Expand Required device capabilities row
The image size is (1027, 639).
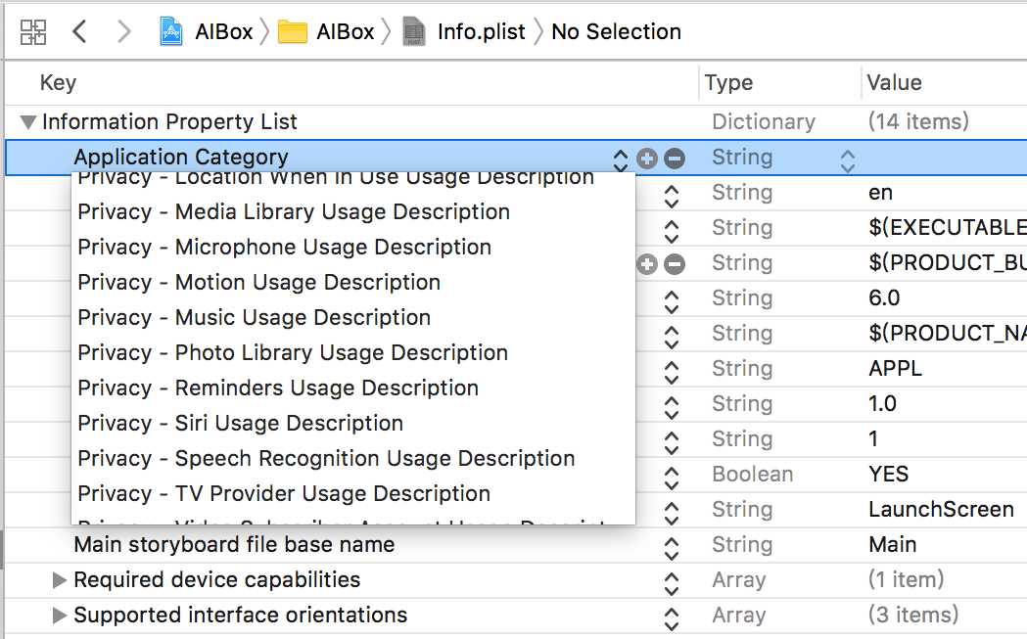(60, 580)
